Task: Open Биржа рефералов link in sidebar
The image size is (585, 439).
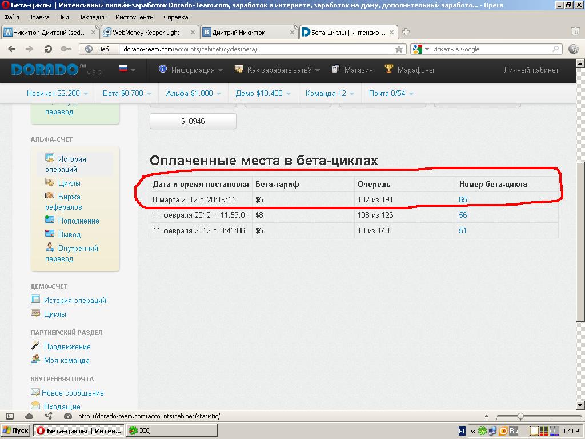Action: click(63, 202)
